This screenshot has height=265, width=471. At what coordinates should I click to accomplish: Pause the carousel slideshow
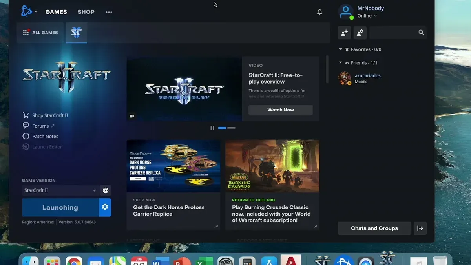coord(212,128)
